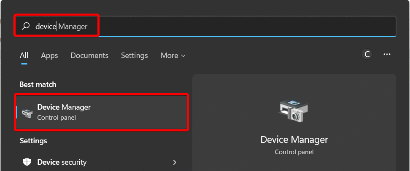410x171 pixels.
Task: Click the Device security shield icon
Action: (x=27, y=162)
